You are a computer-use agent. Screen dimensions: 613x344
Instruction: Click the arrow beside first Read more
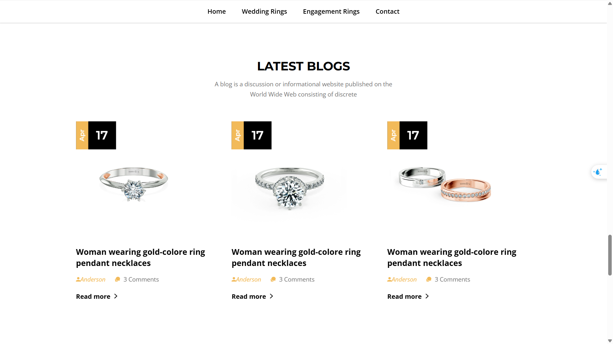click(116, 296)
